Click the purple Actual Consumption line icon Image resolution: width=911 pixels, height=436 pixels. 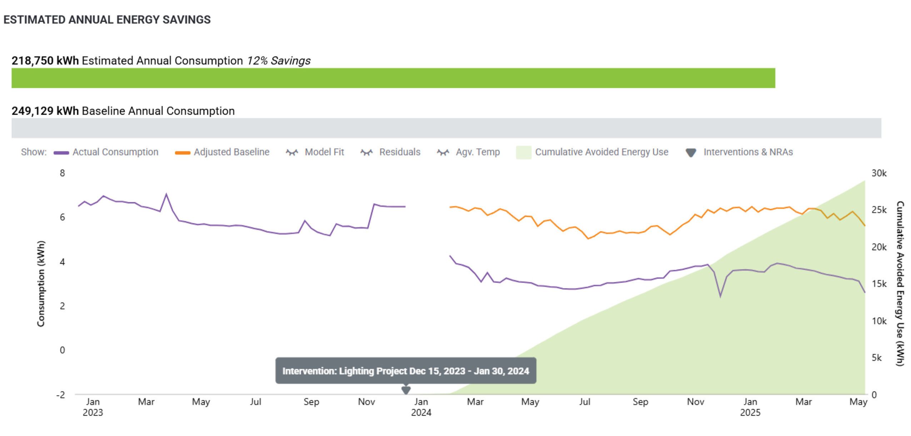61,153
